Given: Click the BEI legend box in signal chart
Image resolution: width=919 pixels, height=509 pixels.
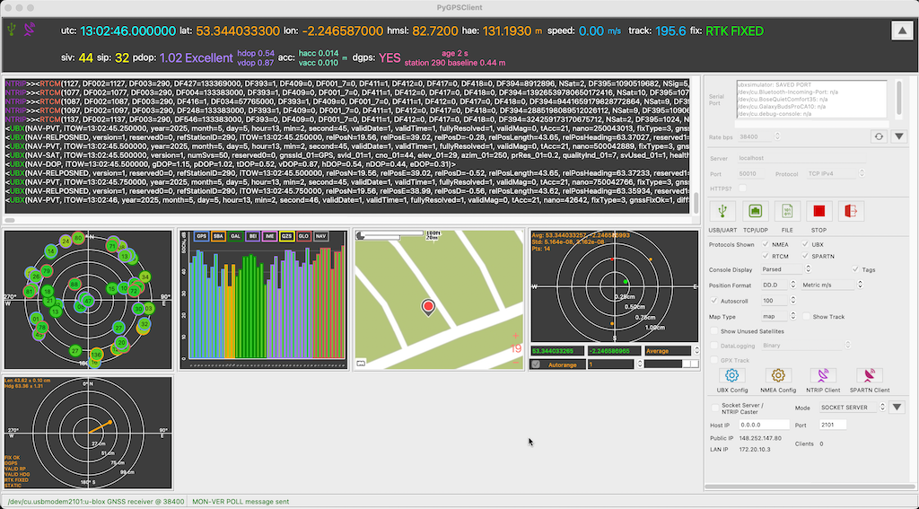Looking at the screenshot, I should click(x=252, y=236).
